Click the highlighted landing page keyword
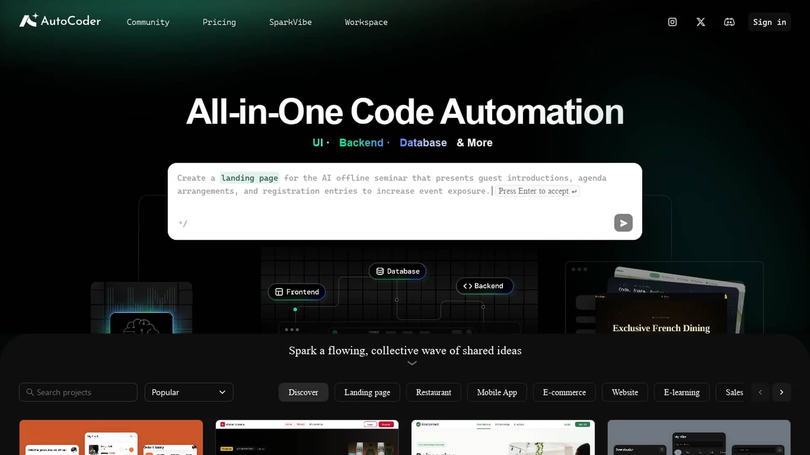This screenshot has height=455, width=810. [x=249, y=178]
